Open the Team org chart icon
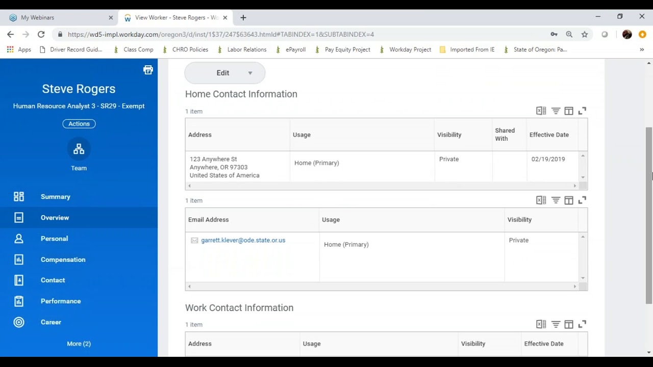This screenshot has height=367, width=653. (x=79, y=149)
